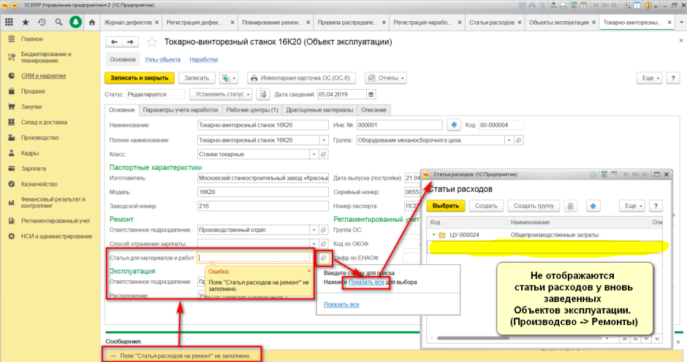687x362 pixels.
Task: Open the Рабочие центры (1) tab
Action: (252, 110)
